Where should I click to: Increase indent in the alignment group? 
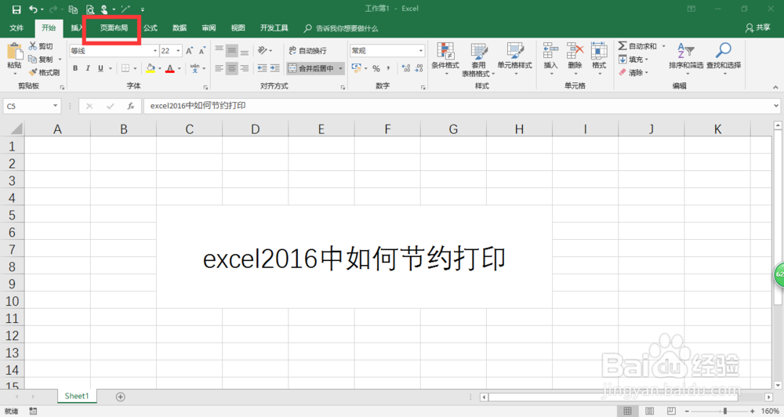[274, 68]
